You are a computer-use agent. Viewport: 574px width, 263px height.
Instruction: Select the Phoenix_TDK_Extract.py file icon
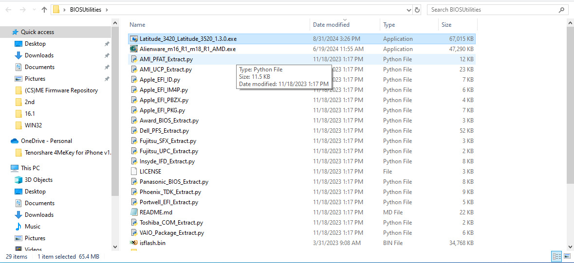134,192
